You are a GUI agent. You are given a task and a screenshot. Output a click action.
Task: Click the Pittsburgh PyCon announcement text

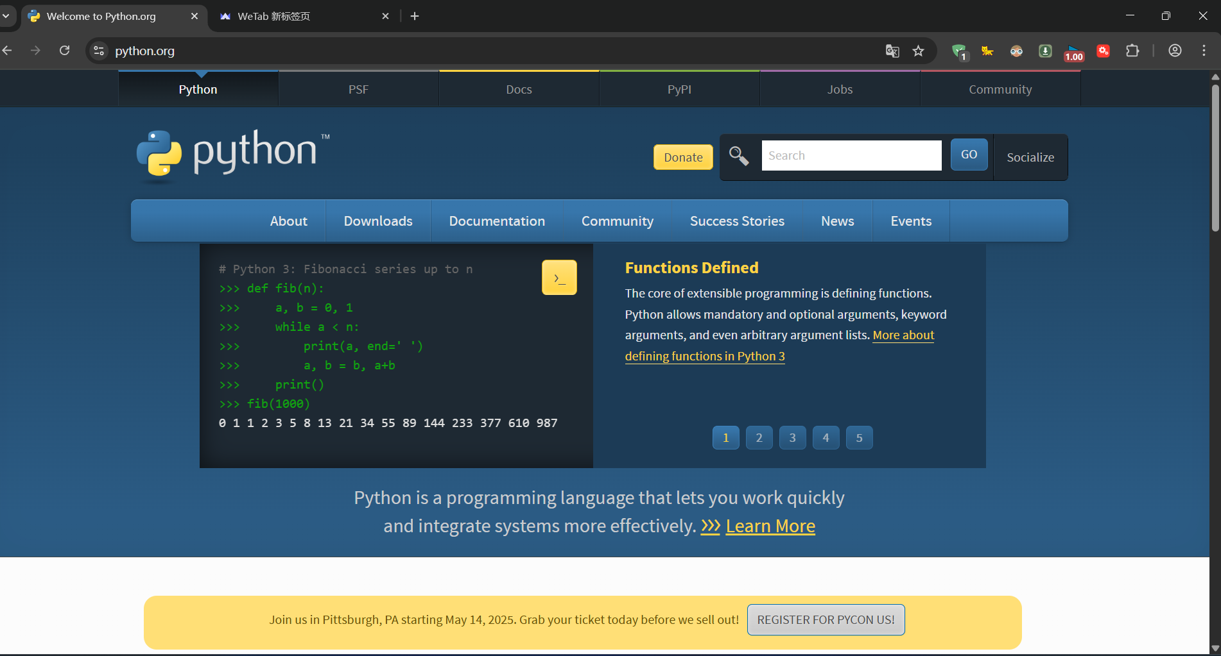(504, 619)
